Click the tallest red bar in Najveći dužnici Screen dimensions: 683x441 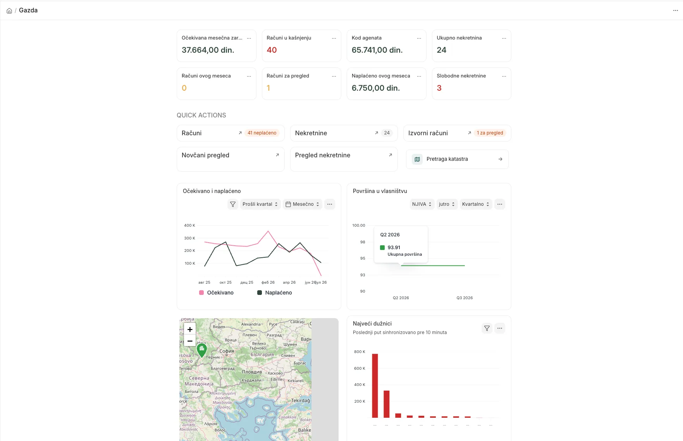point(375,386)
